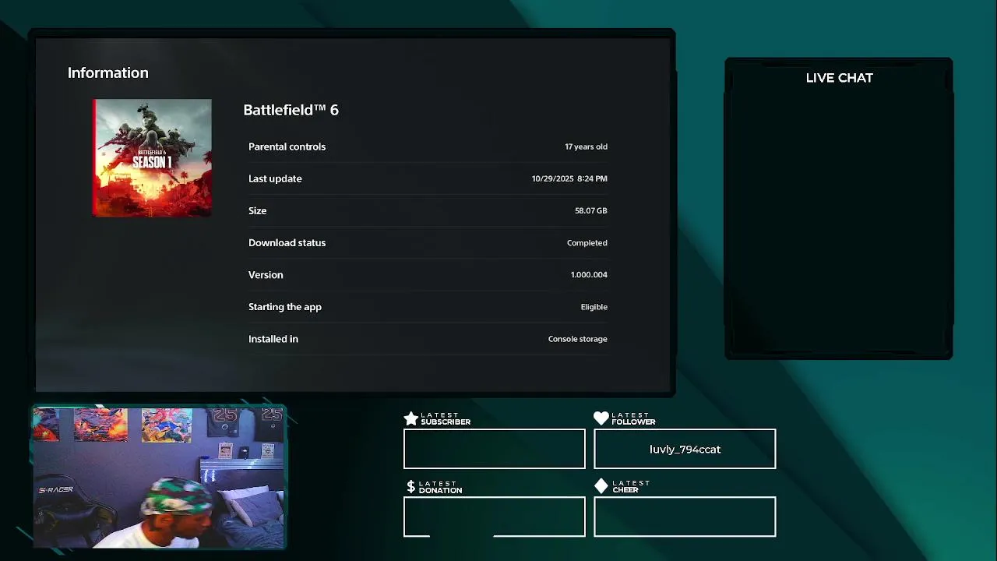Screen dimensions: 997x561
Task: Click the empty Latest Cheer box
Action: (685, 517)
